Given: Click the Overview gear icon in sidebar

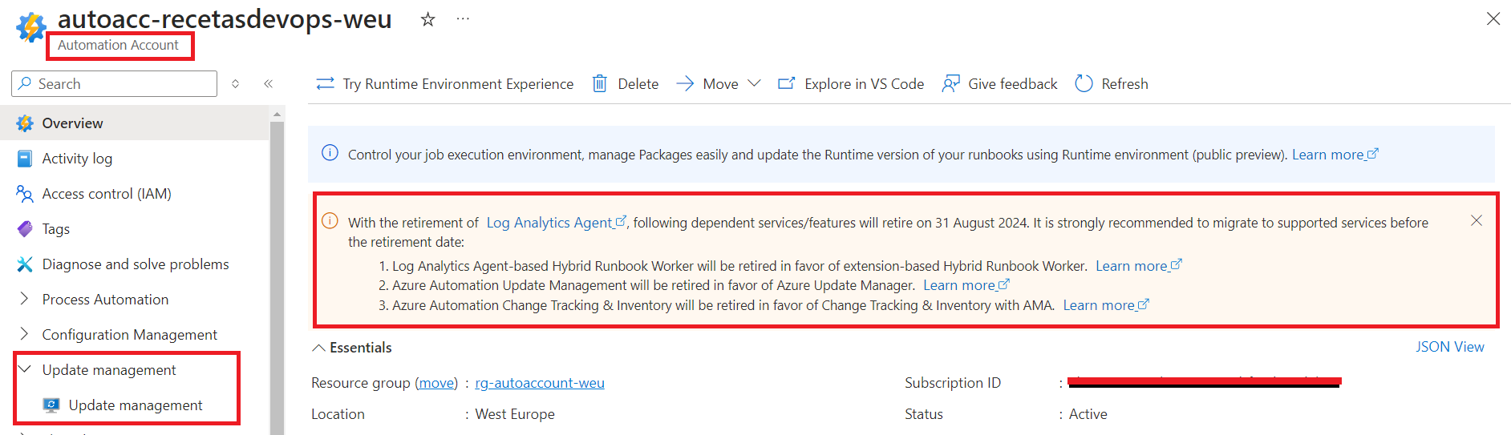Looking at the screenshot, I should (25, 123).
